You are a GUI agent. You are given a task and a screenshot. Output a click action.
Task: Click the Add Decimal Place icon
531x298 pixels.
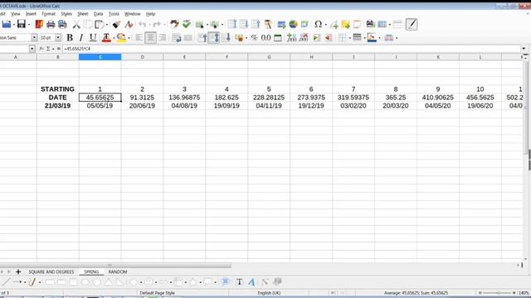[x=291, y=37]
